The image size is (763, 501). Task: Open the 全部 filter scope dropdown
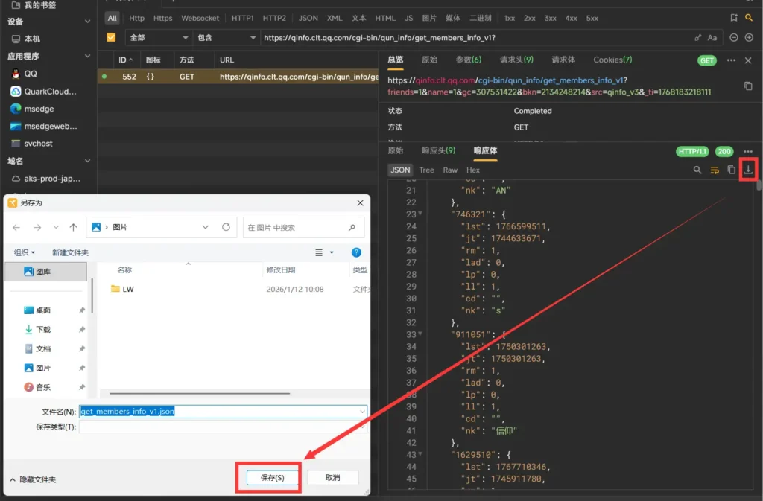pyautogui.click(x=159, y=37)
